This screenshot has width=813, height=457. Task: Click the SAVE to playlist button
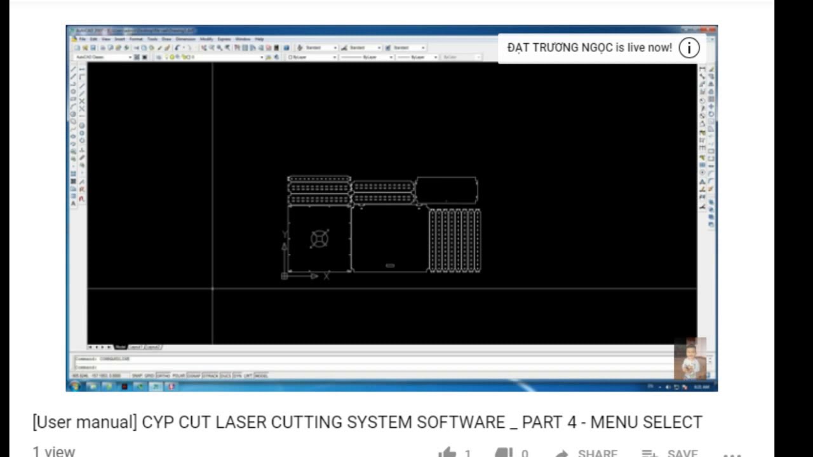(x=669, y=453)
